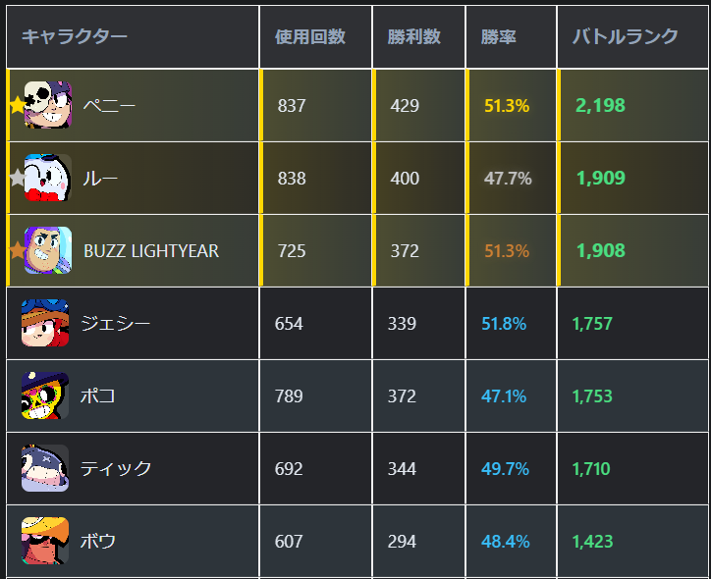Click the ティック character portrait icon

[45, 468]
